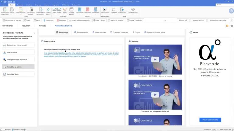Click the Enlace contable chain icon
Viewport: 234px width, 131px height.
(48, 10)
